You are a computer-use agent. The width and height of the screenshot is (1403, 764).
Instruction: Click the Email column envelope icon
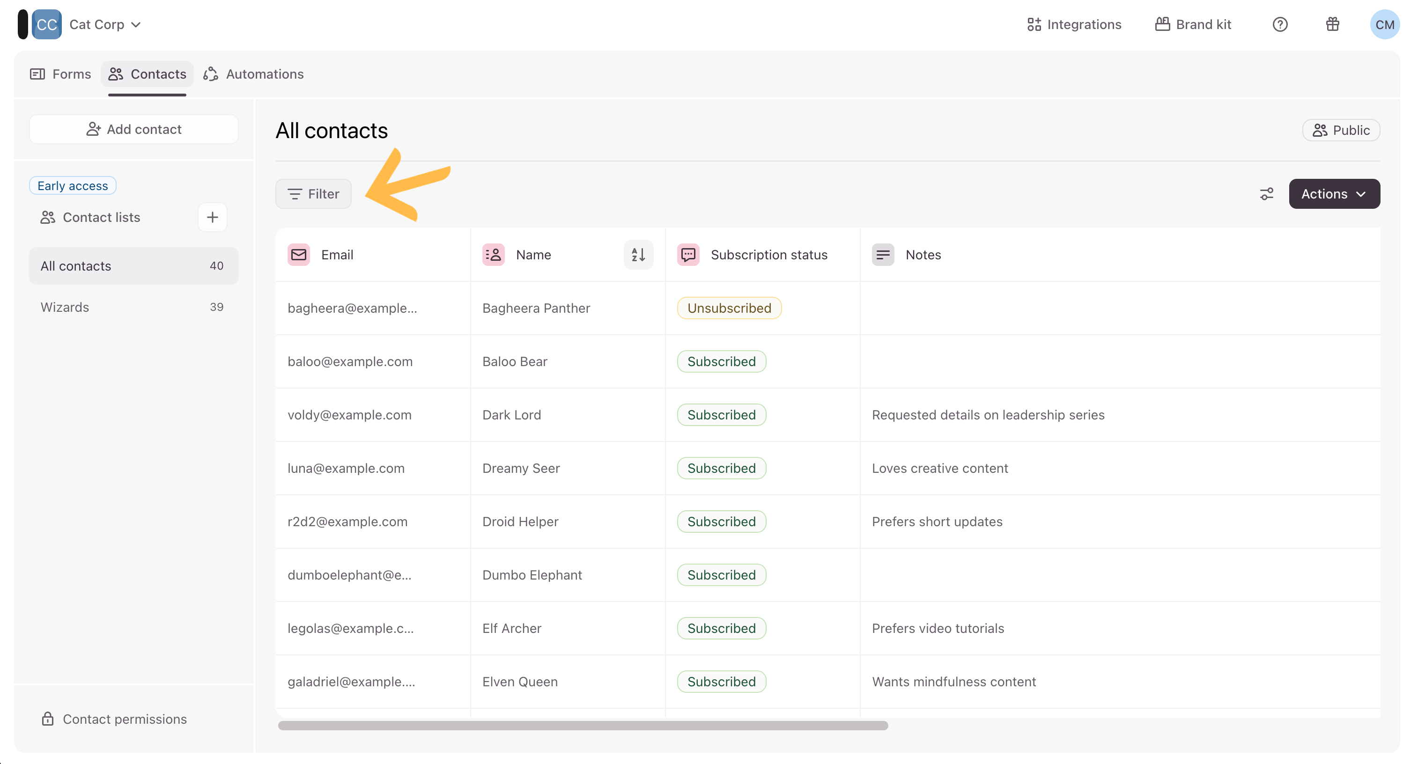(298, 255)
